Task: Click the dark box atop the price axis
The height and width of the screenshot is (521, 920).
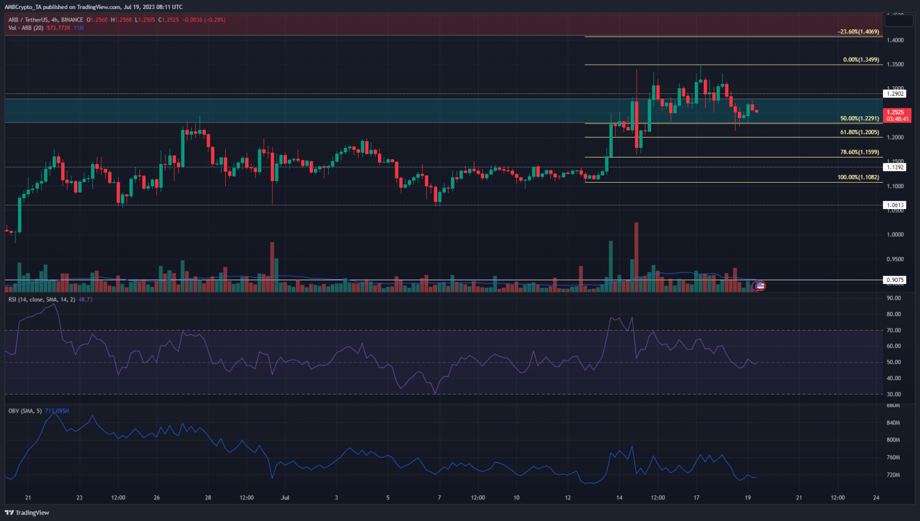Action: (897, 20)
